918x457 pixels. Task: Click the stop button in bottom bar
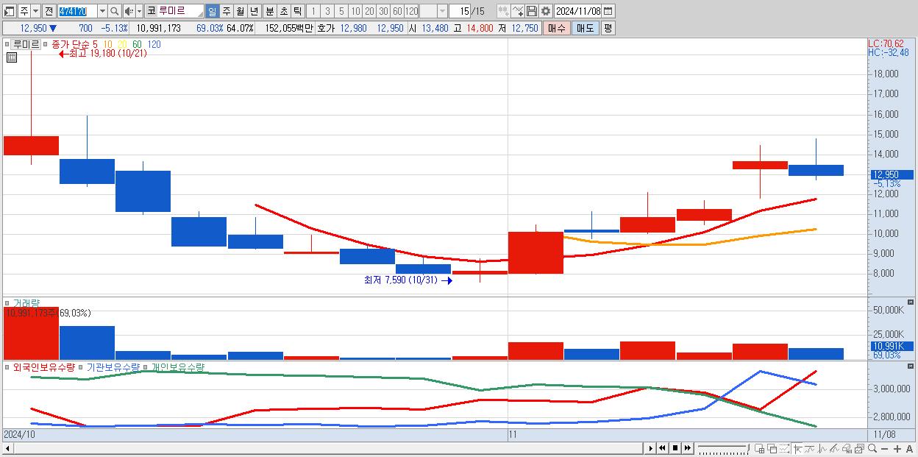click(675, 448)
